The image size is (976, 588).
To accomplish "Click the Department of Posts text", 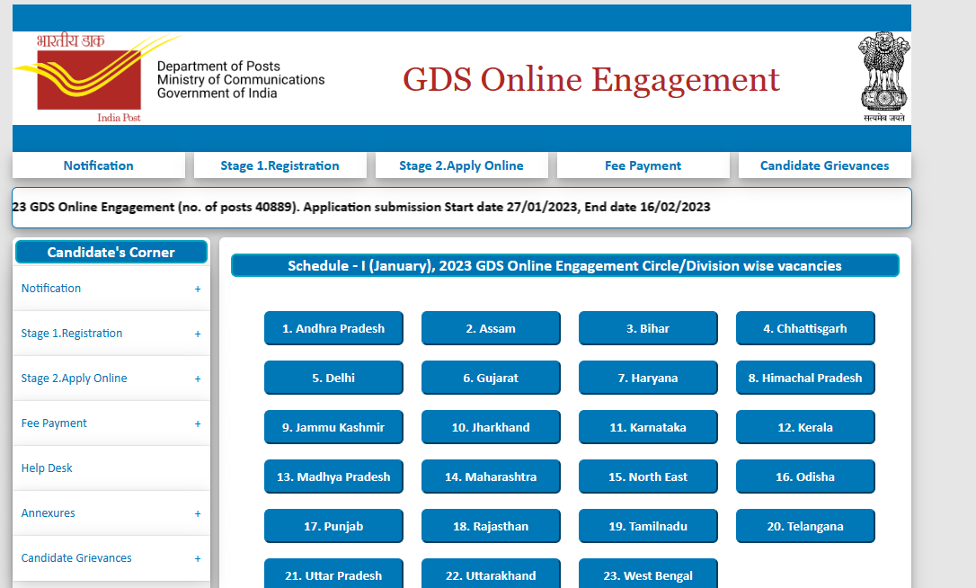I will pyautogui.click(x=218, y=66).
